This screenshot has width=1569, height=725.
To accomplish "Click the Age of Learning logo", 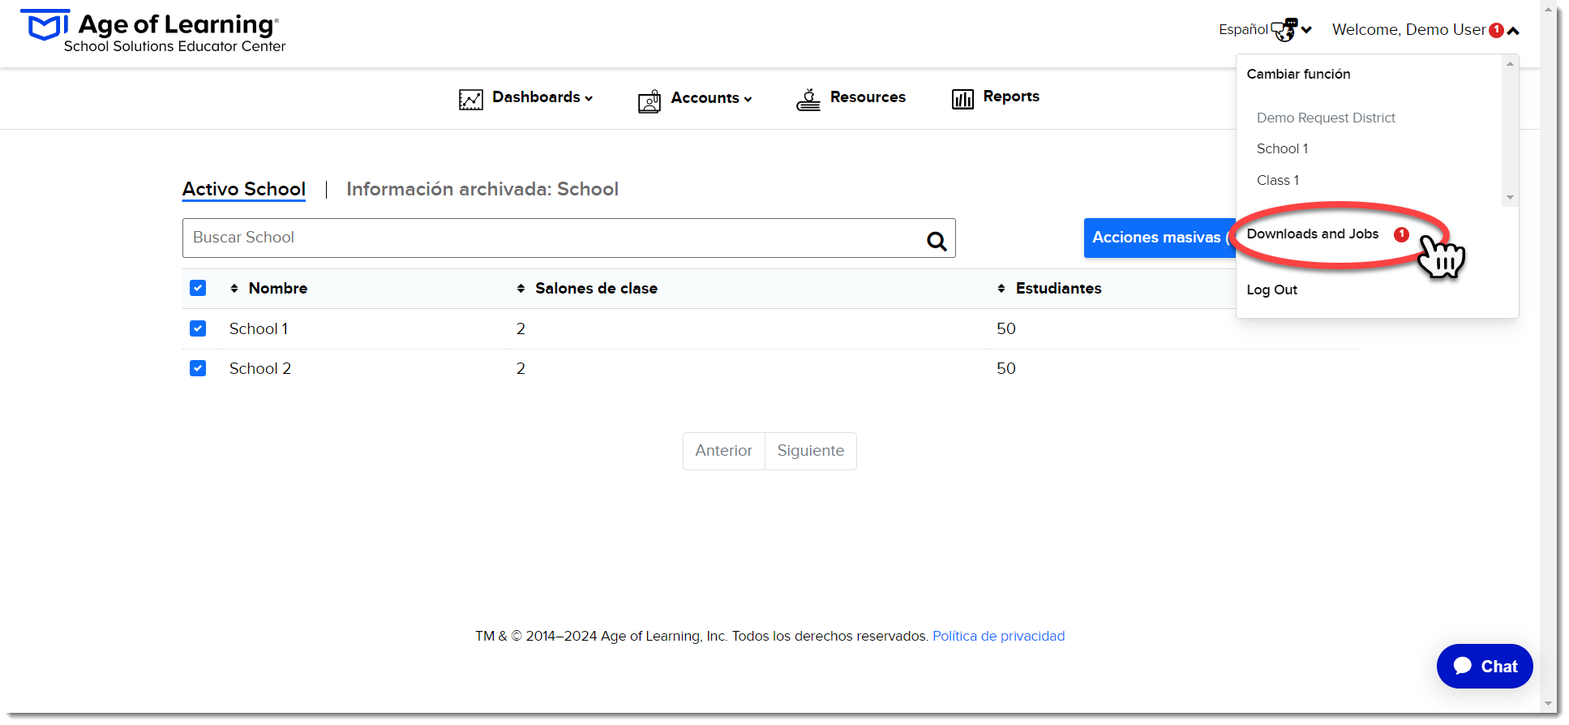I will pyautogui.click(x=152, y=32).
